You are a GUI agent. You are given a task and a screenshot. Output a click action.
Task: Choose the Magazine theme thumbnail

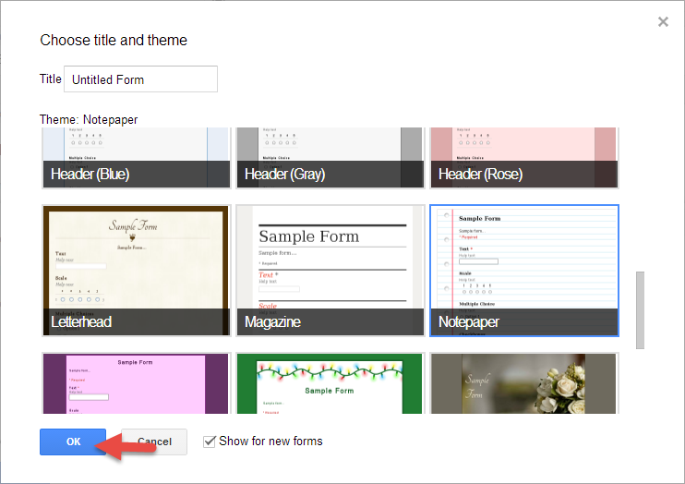(330, 259)
